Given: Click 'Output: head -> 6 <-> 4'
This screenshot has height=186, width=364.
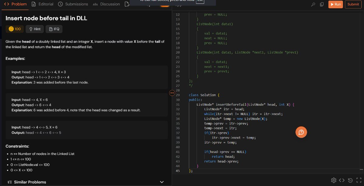Looking at the screenshot, I should [x=31, y=105].
